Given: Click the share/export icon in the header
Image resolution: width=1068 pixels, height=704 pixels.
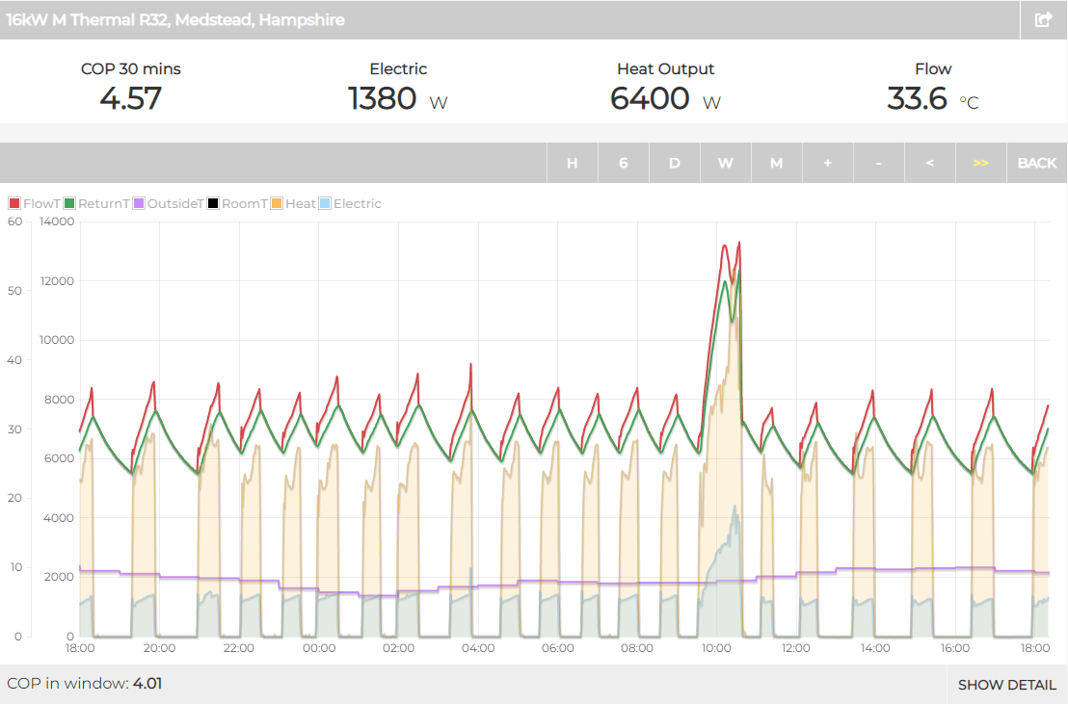Looking at the screenshot, I should pyautogui.click(x=1043, y=20).
